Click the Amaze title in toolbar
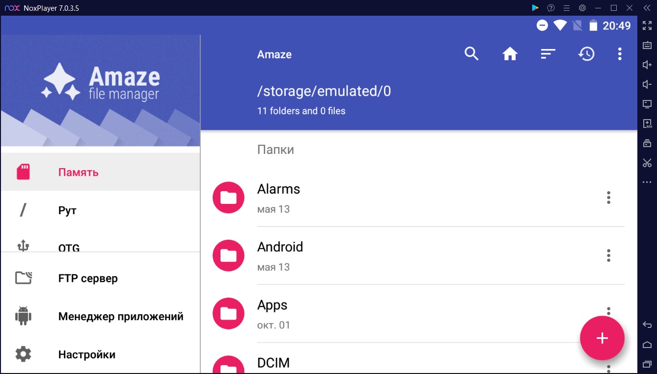Viewport: 657px width, 374px height. pos(274,54)
